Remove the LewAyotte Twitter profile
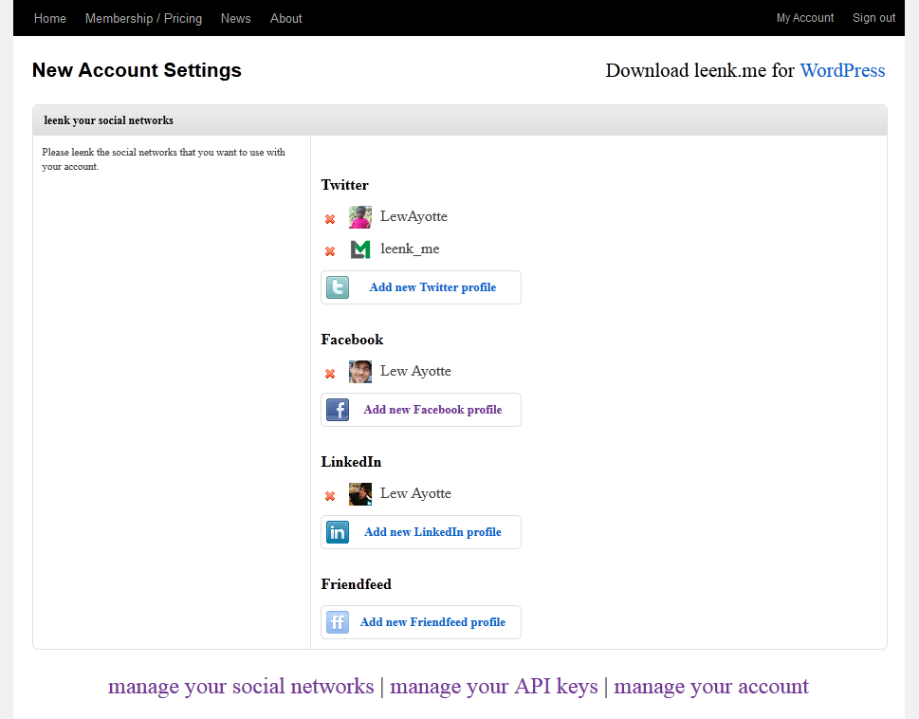This screenshot has width=919, height=719. 330,219
